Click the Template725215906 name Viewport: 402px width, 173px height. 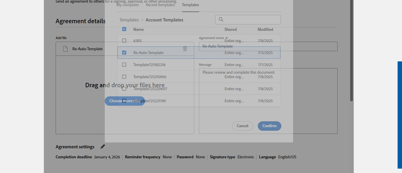tap(150, 77)
